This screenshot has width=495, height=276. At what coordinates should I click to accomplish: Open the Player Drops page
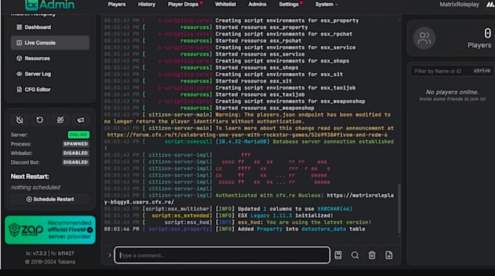(x=183, y=4)
